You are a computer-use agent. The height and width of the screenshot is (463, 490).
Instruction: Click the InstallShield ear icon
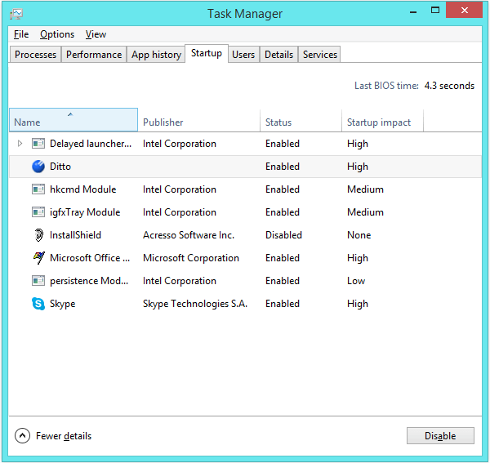click(x=38, y=235)
